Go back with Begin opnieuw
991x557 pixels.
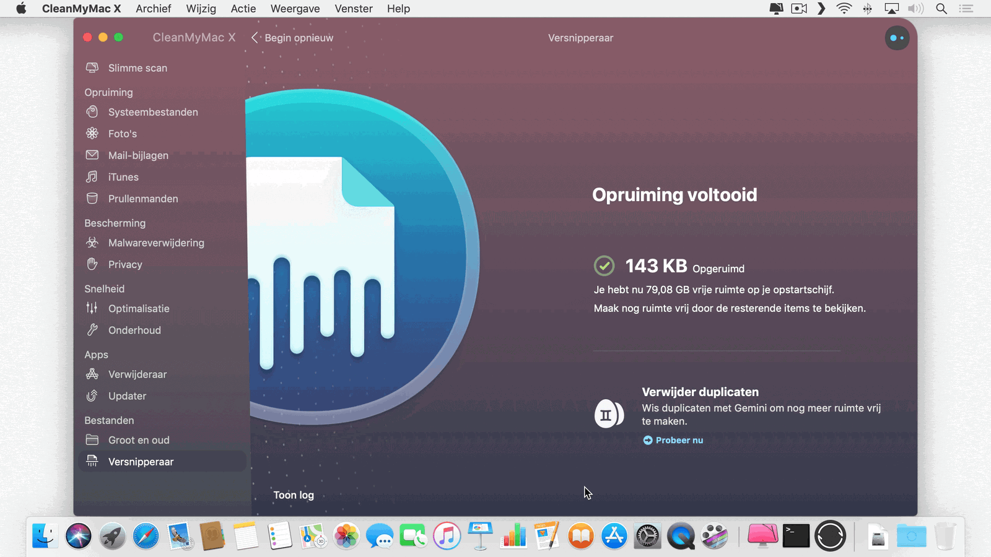click(x=292, y=38)
